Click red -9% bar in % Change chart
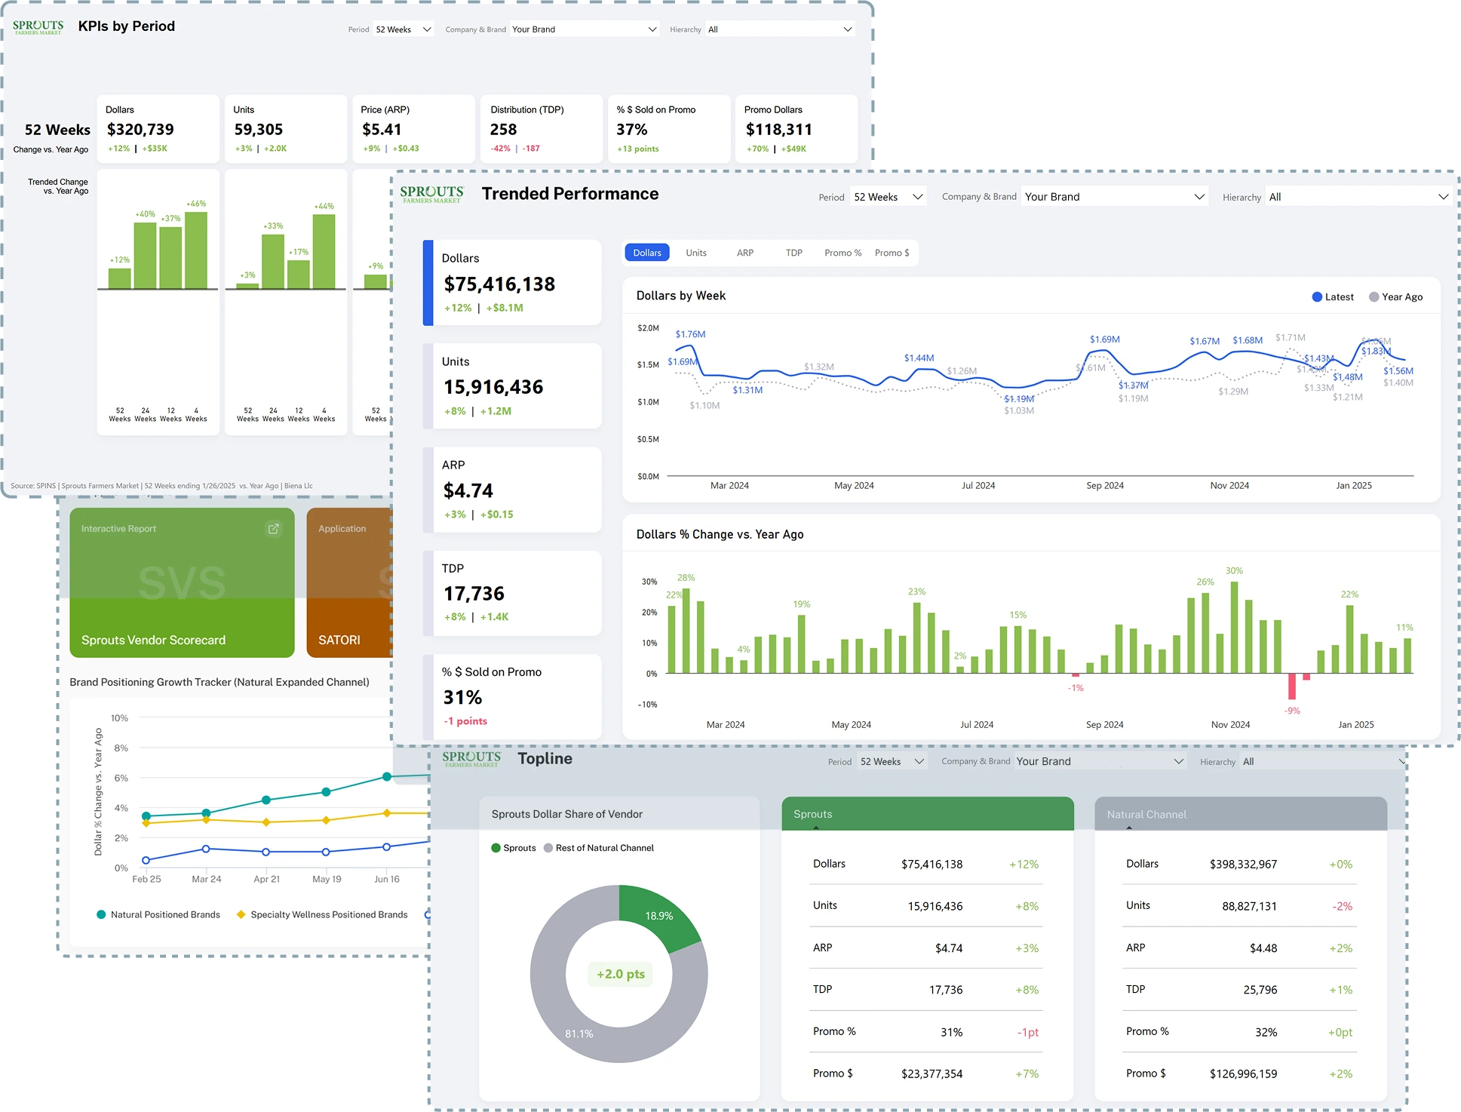Image resolution: width=1461 pixels, height=1112 pixels. coord(1292,687)
